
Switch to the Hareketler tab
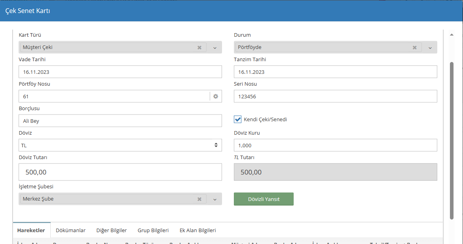pos(31,230)
